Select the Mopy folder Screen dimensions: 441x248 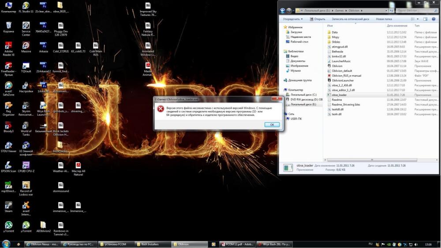pos(335,37)
